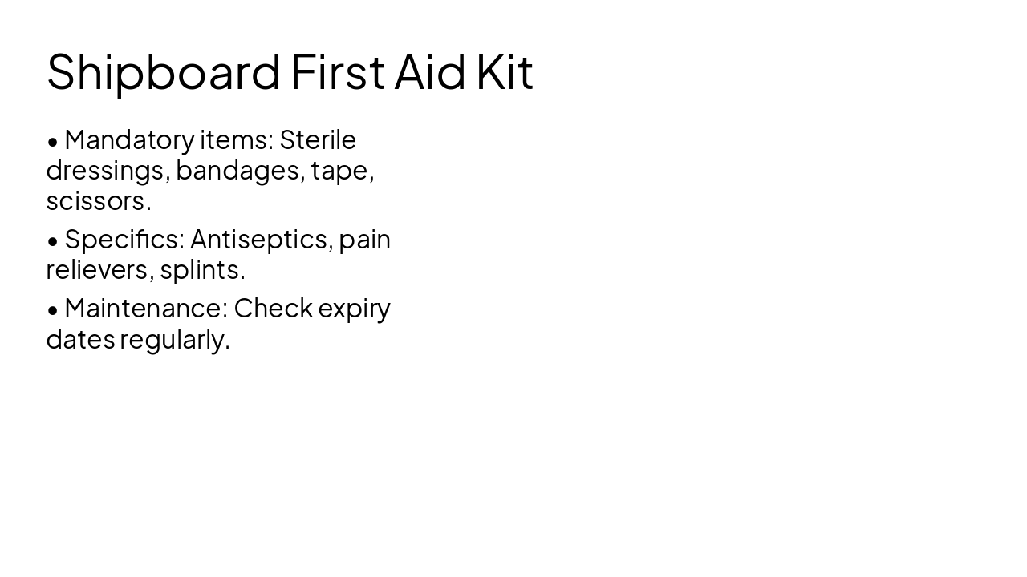Click the word "Sterile" in first bullet

(318, 140)
